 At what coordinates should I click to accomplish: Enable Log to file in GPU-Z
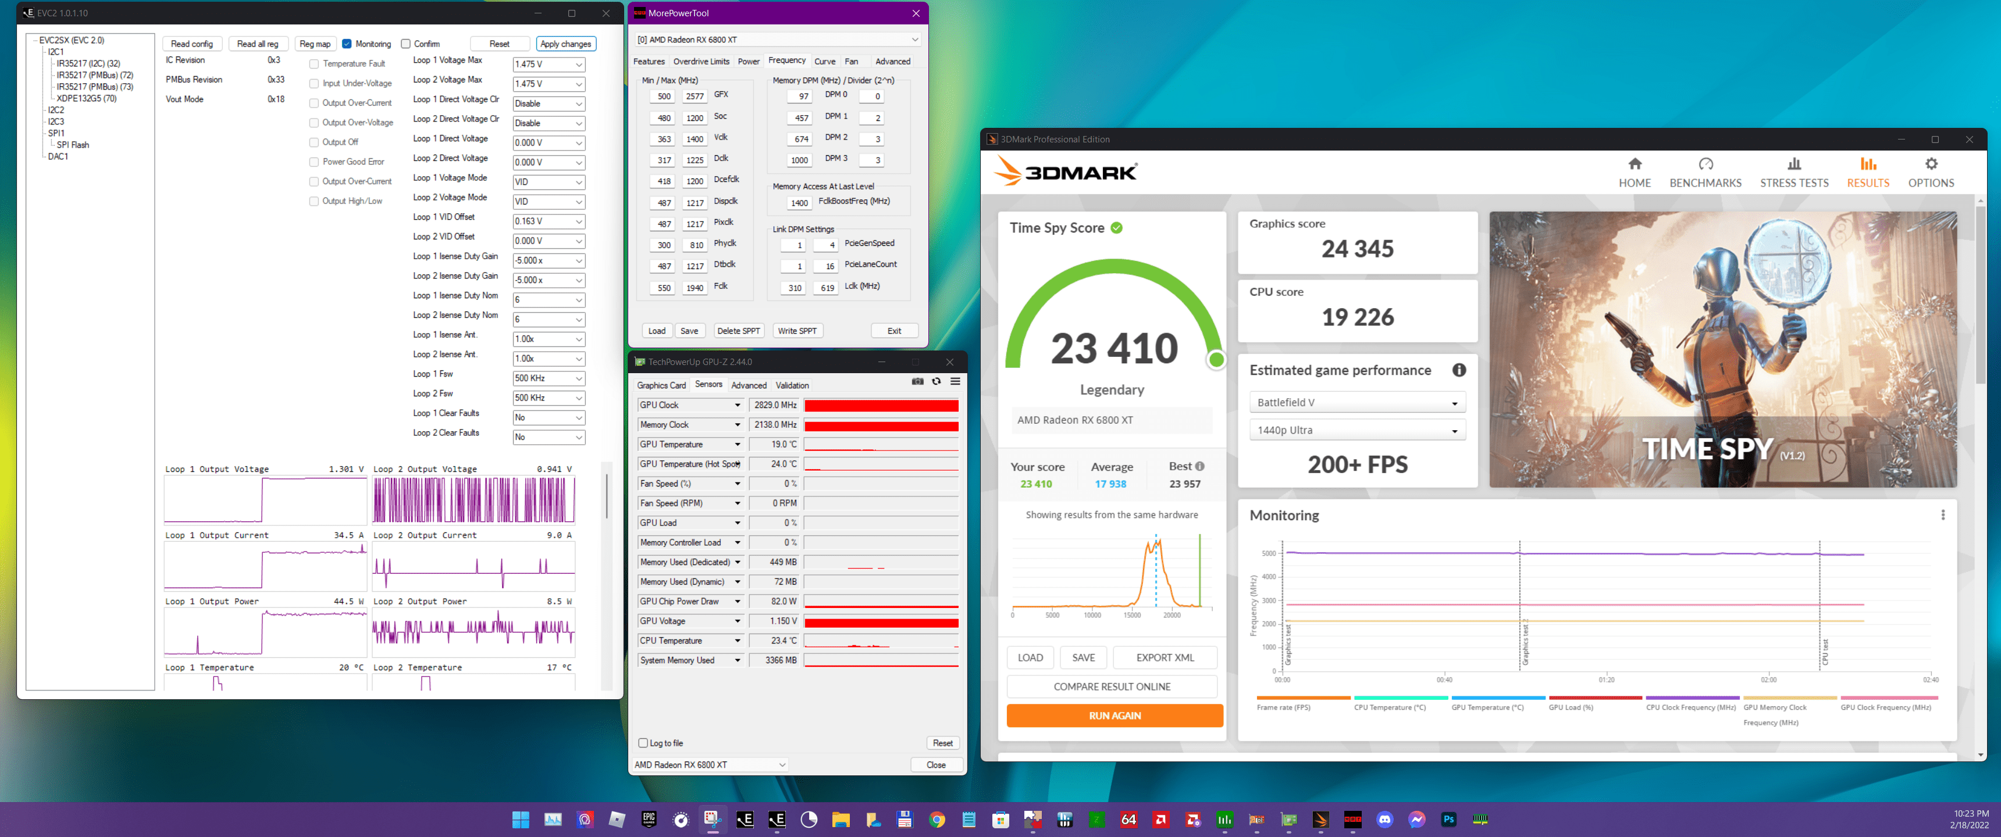pyautogui.click(x=642, y=743)
